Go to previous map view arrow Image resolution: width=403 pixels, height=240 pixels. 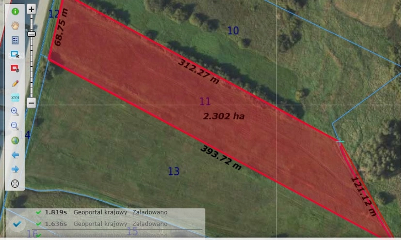pyautogui.click(x=15, y=155)
